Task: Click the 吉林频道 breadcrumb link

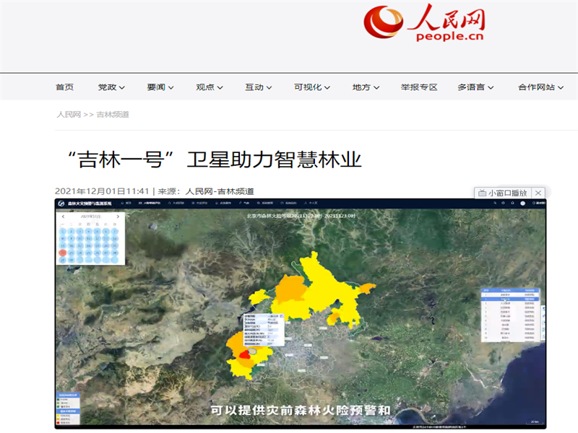Action: click(112, 115)
